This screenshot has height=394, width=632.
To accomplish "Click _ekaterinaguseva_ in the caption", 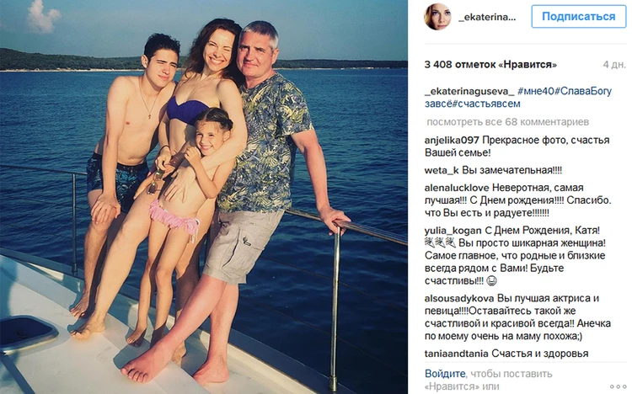I will click(x=469, y=92).
